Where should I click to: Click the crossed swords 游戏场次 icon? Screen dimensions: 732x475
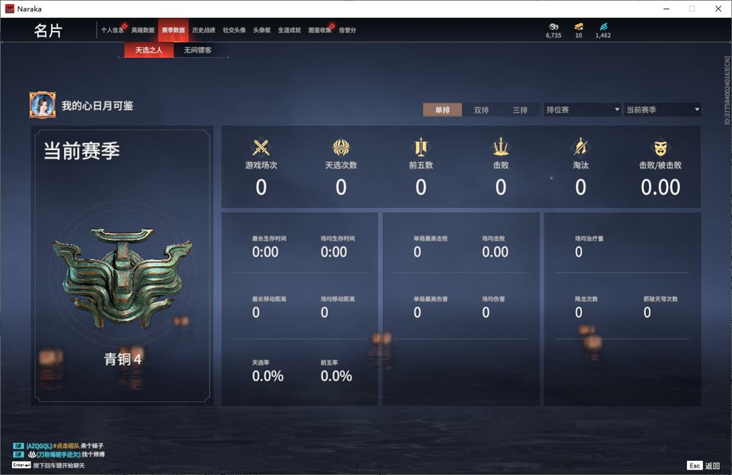click(x=261, y=147)
